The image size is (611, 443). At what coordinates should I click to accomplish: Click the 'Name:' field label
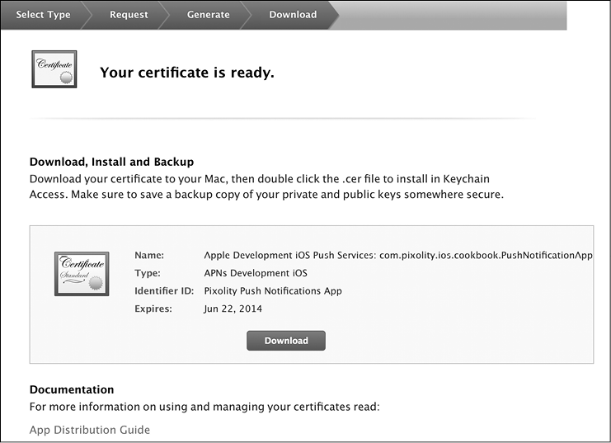(149, 256)
